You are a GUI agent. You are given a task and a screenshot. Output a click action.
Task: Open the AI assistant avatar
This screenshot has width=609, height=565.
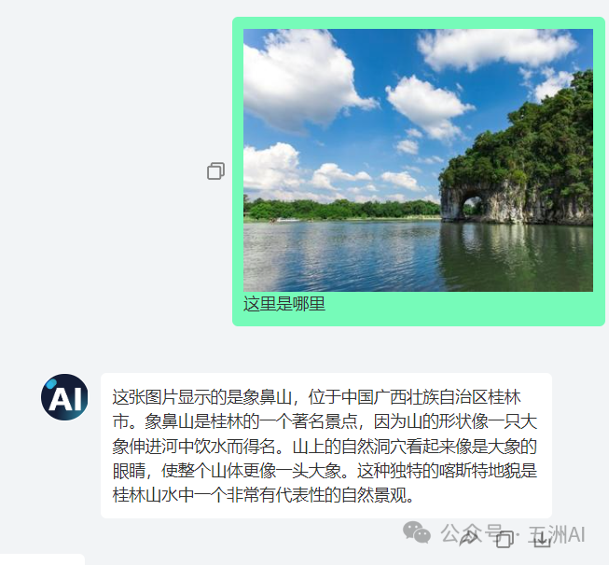(x=64, y=397)
